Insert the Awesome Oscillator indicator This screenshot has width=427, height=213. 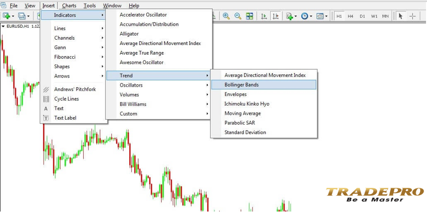pyautogui.click(x=159, y=62)
